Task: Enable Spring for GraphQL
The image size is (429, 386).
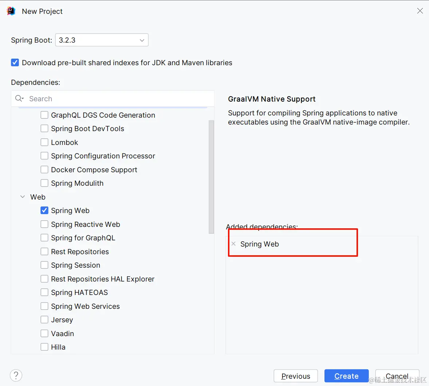Action: [44, 238]
